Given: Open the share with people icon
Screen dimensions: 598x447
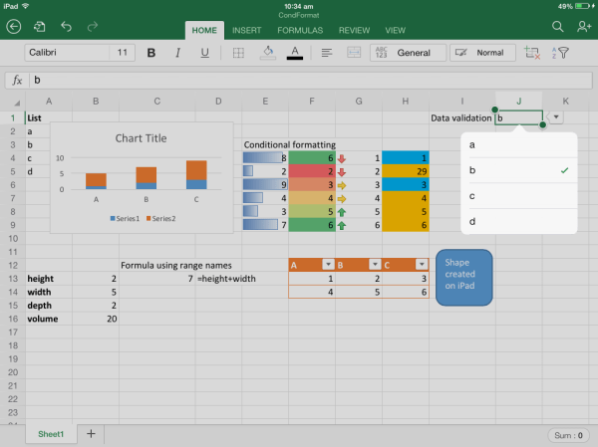Looking at the screenshot, I should [583, 27].
